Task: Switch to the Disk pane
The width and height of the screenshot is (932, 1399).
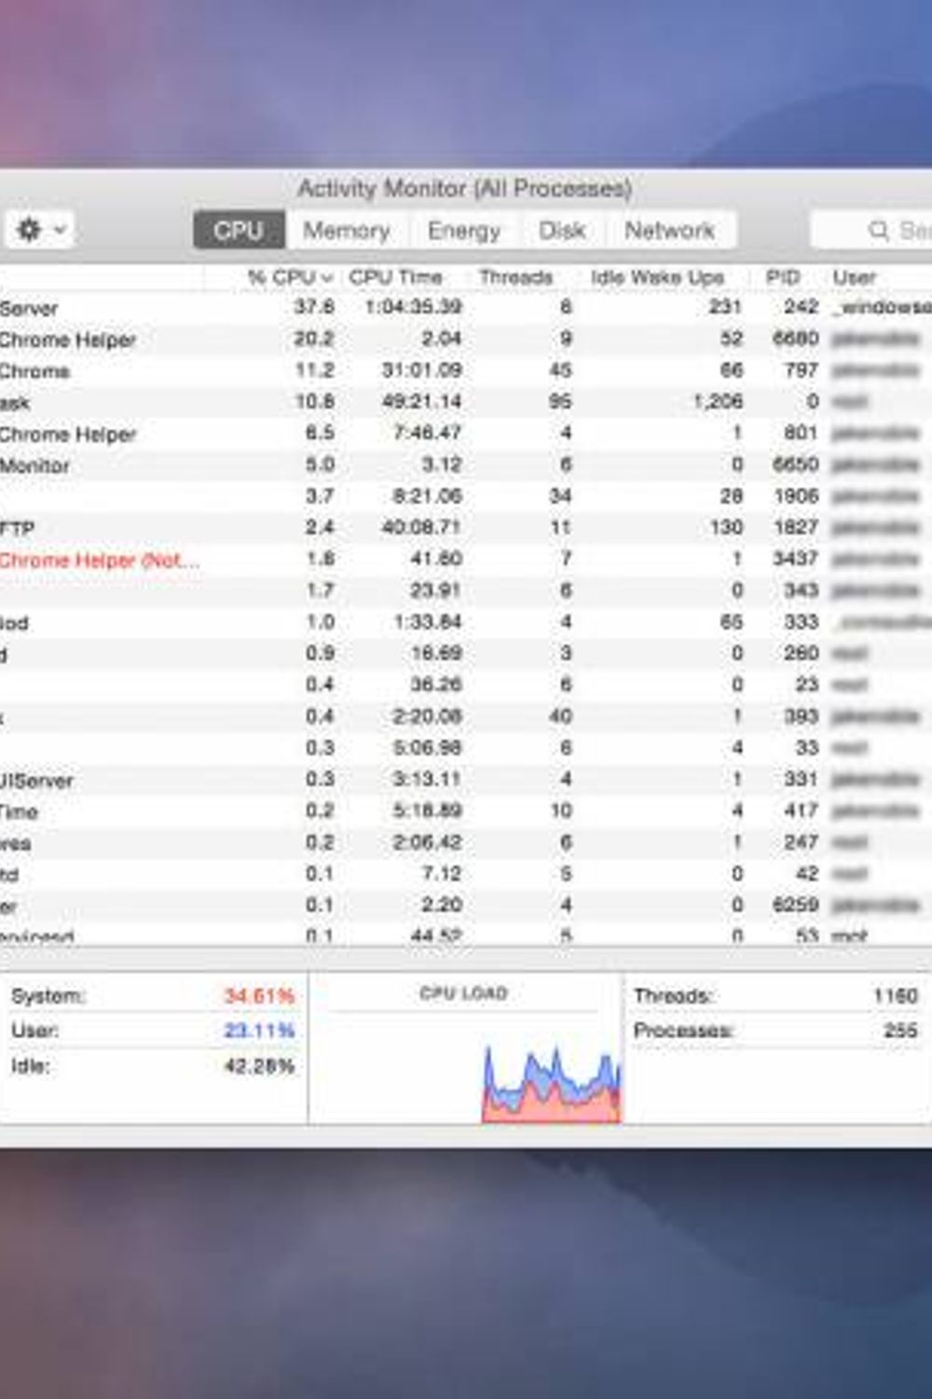Action: click(562, 229)
